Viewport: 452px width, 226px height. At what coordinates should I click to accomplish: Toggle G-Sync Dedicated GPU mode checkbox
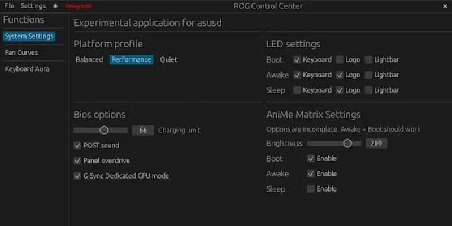(x=77, y=176)
